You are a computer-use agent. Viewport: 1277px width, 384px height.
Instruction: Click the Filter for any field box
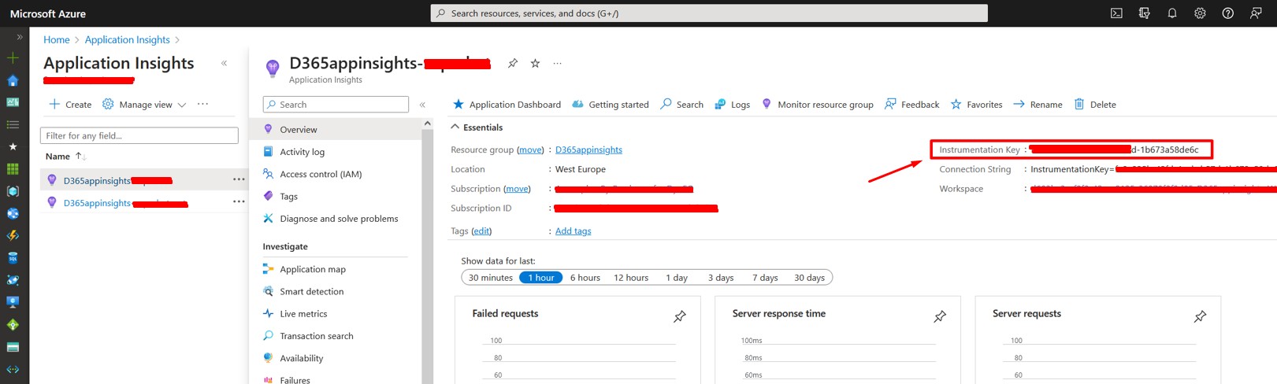point(139,136)
